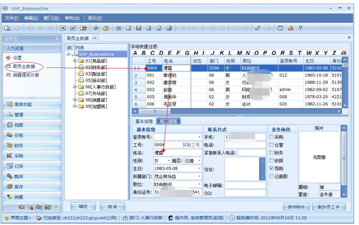Click the 电子邮箱 input field

(245, 185)
